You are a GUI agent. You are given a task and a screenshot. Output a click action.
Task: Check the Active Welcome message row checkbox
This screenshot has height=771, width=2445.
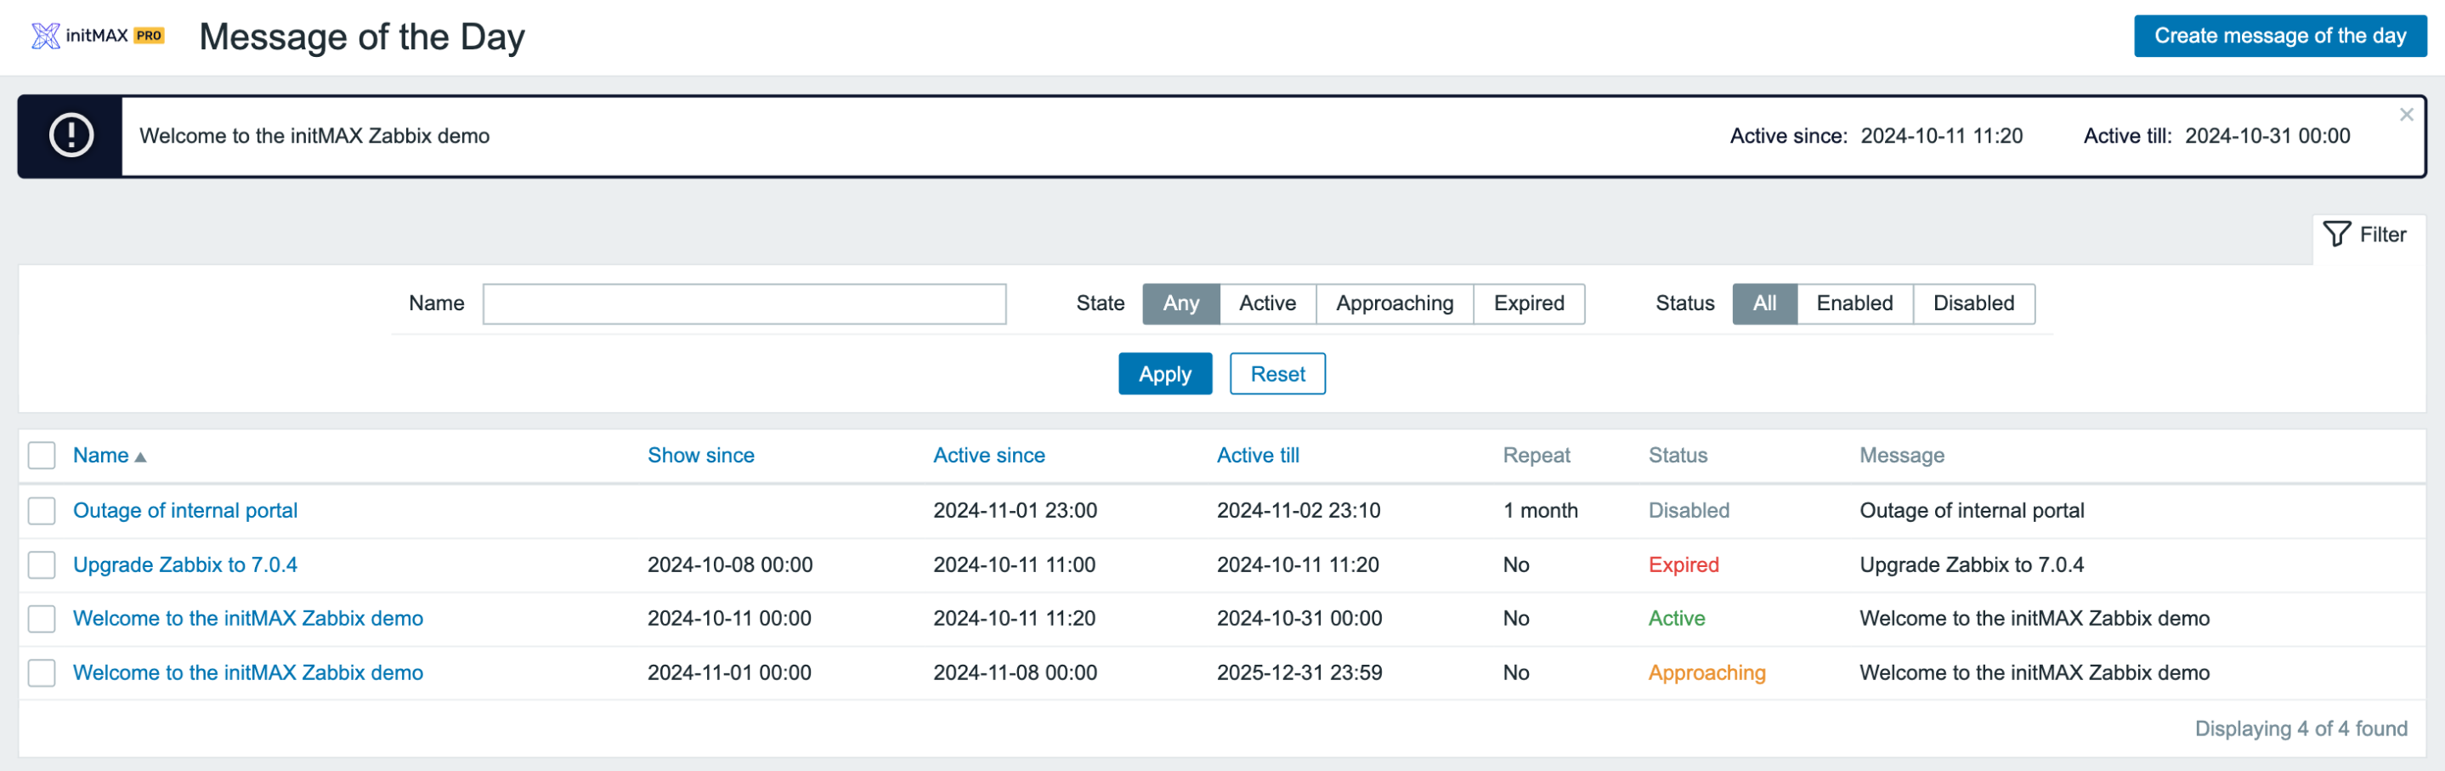point(42,619)
